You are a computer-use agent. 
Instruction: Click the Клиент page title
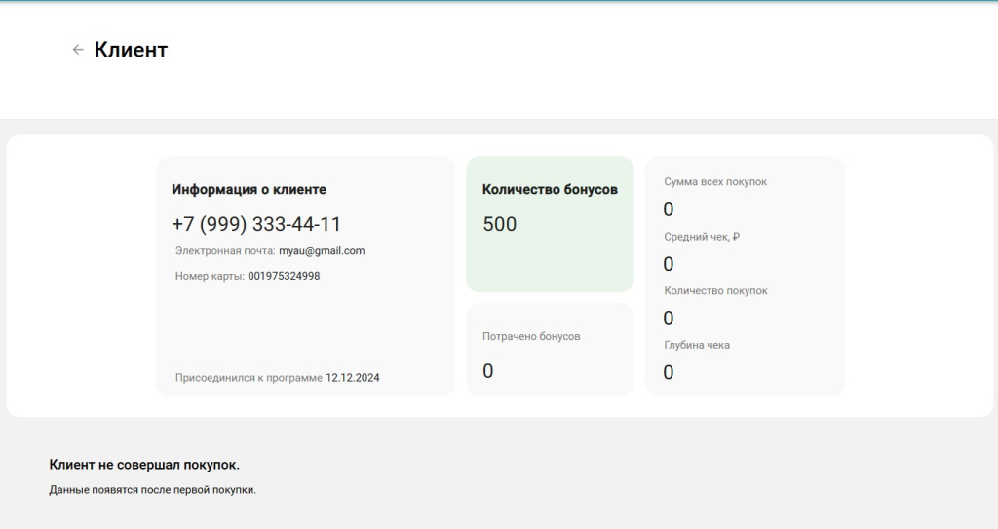click(131, 50)
